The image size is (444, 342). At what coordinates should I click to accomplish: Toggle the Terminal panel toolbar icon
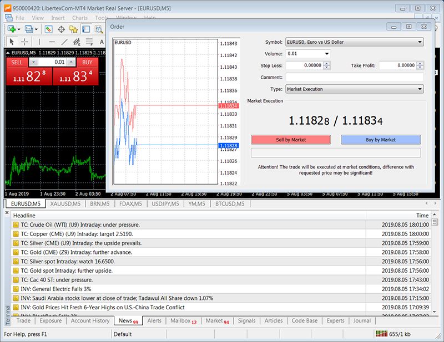click(86, 29)
